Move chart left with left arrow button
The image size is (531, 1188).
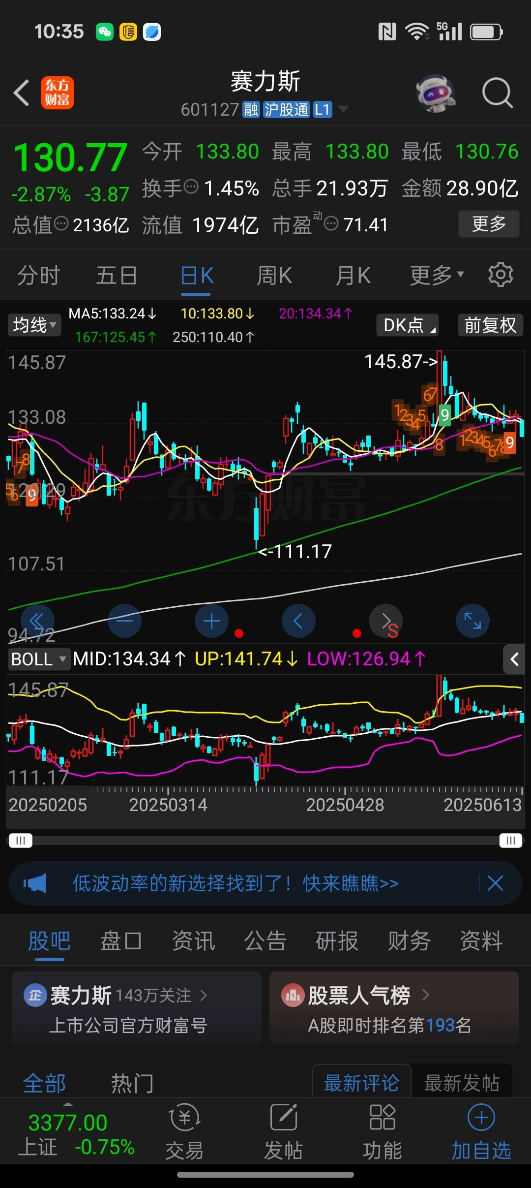(298, 621)
